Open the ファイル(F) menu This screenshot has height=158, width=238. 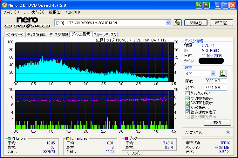point(11,12)
